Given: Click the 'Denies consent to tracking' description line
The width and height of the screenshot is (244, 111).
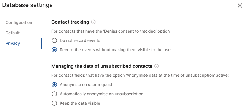Looking at the screenshot, I should pyautogui.click(x=110, y=31).
